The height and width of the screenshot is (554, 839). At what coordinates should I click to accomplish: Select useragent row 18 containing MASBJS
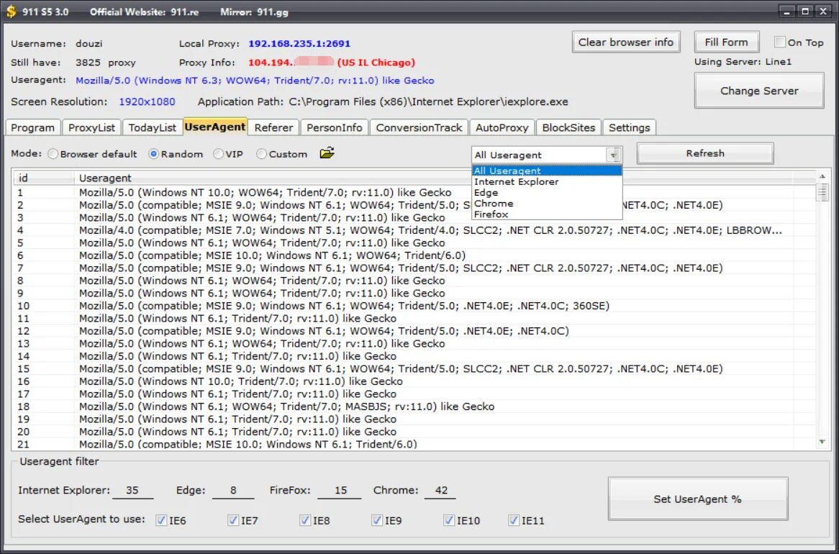[x=414, y=407]
